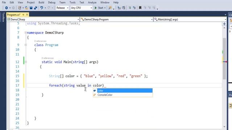The image size is (232, 130).
Task: Click the green Start debugging arrow
Action: click(96, 8)
